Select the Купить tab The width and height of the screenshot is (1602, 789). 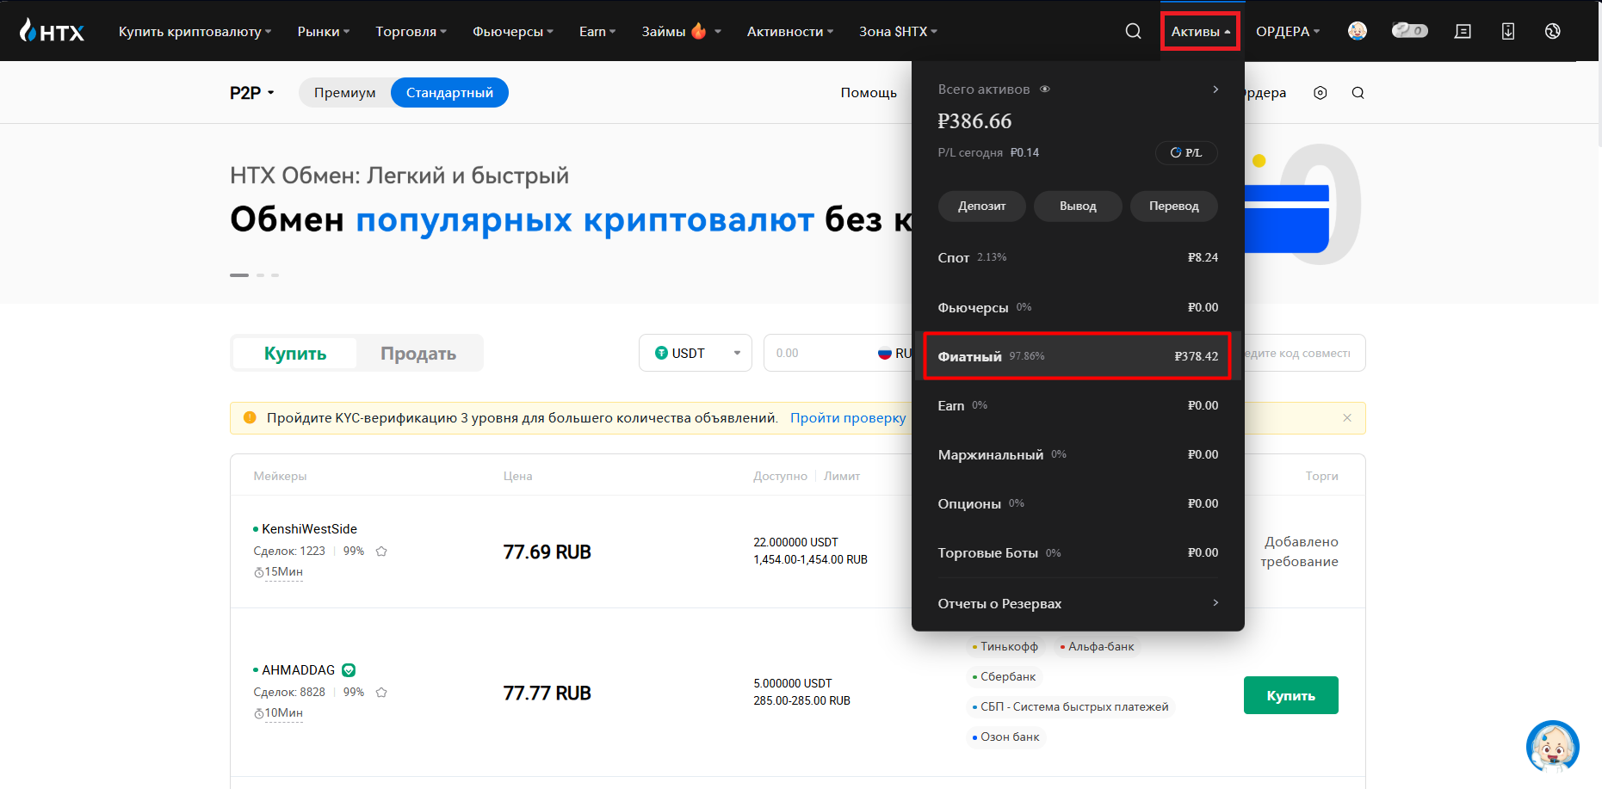(295, 354)
